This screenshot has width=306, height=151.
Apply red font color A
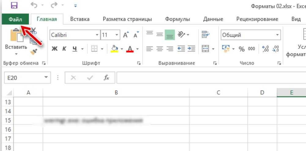click(130, 49)
